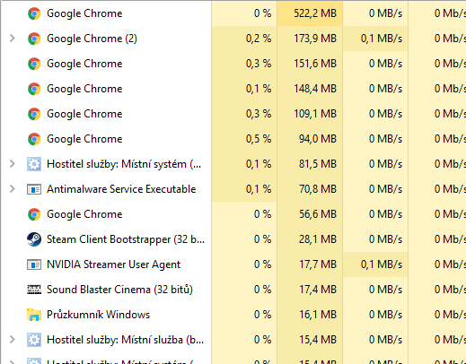Click Chrome icon in 148,4 MB row

click(x=34, y=89)
